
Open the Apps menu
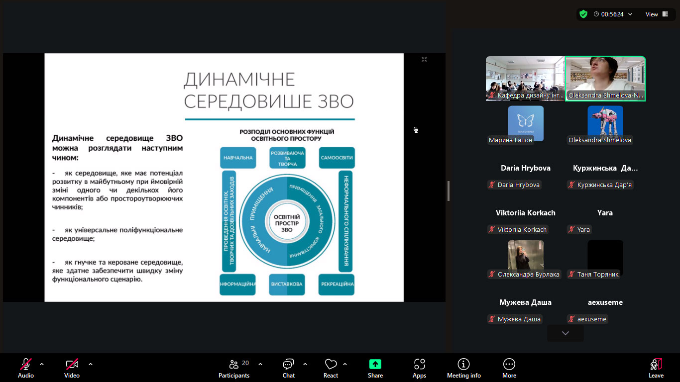419,364
